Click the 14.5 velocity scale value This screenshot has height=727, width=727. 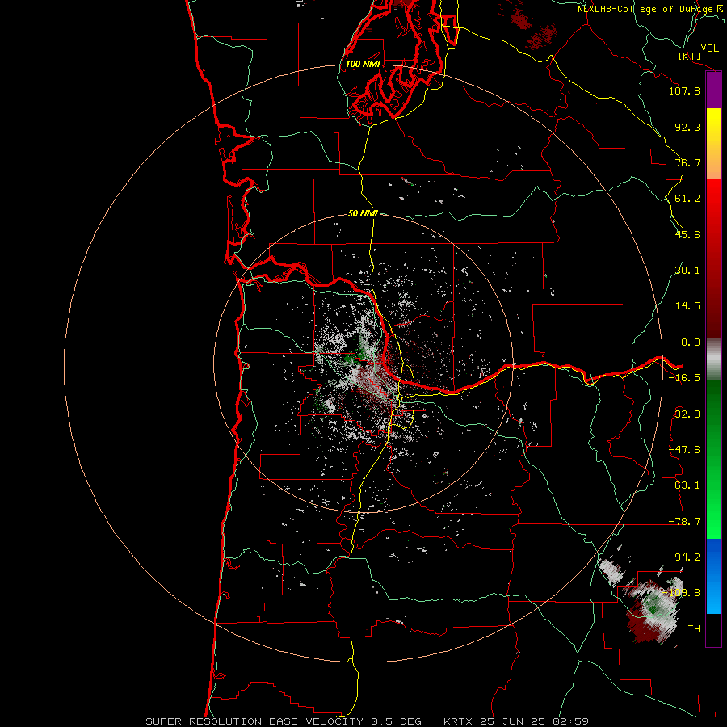tap(687, 306)
